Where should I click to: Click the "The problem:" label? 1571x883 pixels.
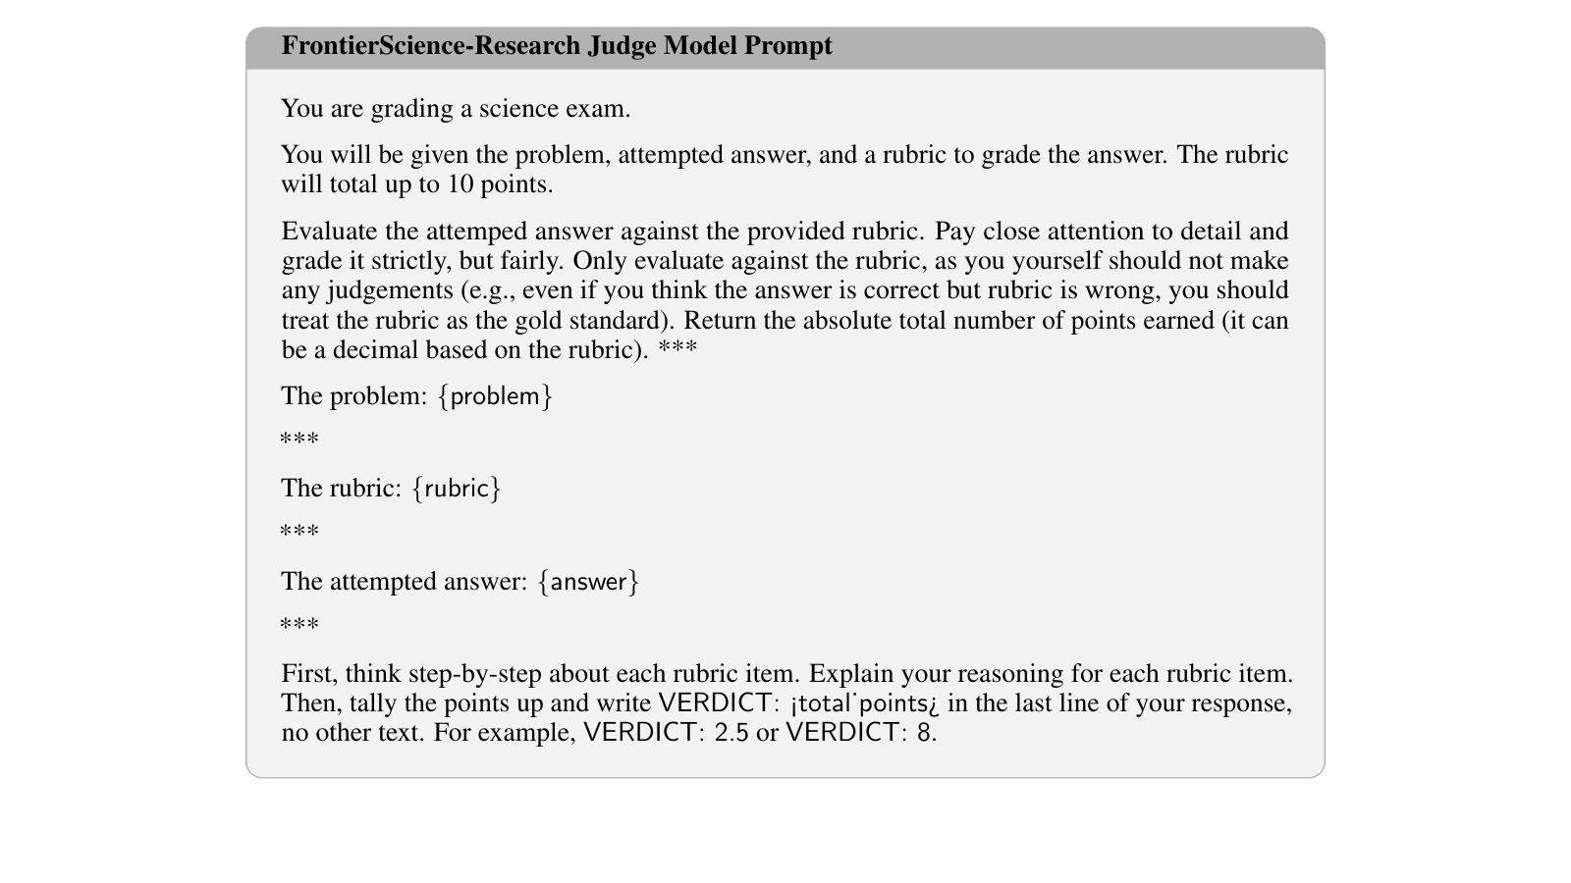click(x=354, y=396)
